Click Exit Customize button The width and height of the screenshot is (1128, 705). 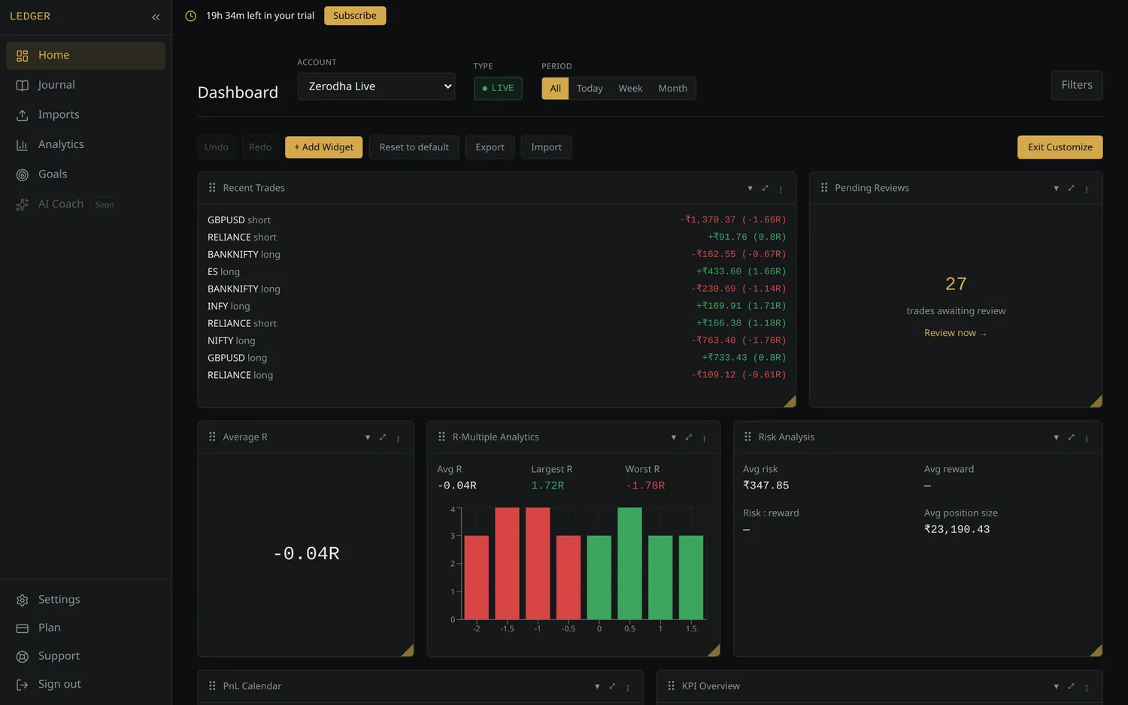[1060, 147]
